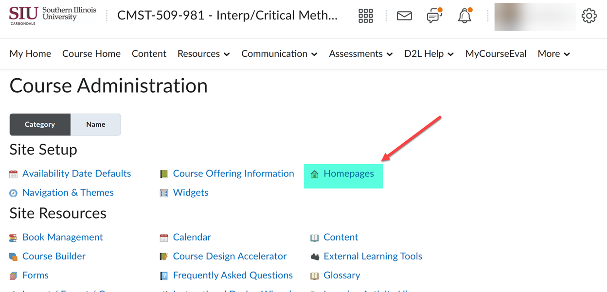
Task: Open the admin tools gear icon
Action: [589, 16]
